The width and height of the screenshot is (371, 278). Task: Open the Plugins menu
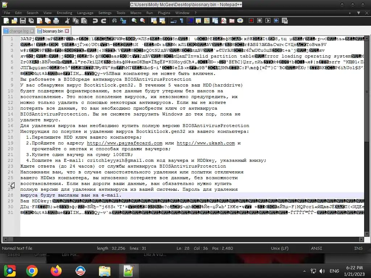[164, 13]
